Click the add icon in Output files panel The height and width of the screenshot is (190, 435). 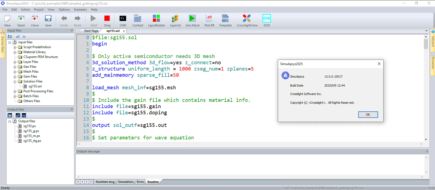(10, 115)
